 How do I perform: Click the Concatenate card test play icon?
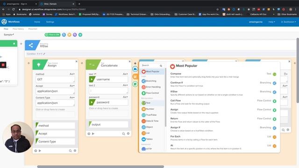pos(93,134)
